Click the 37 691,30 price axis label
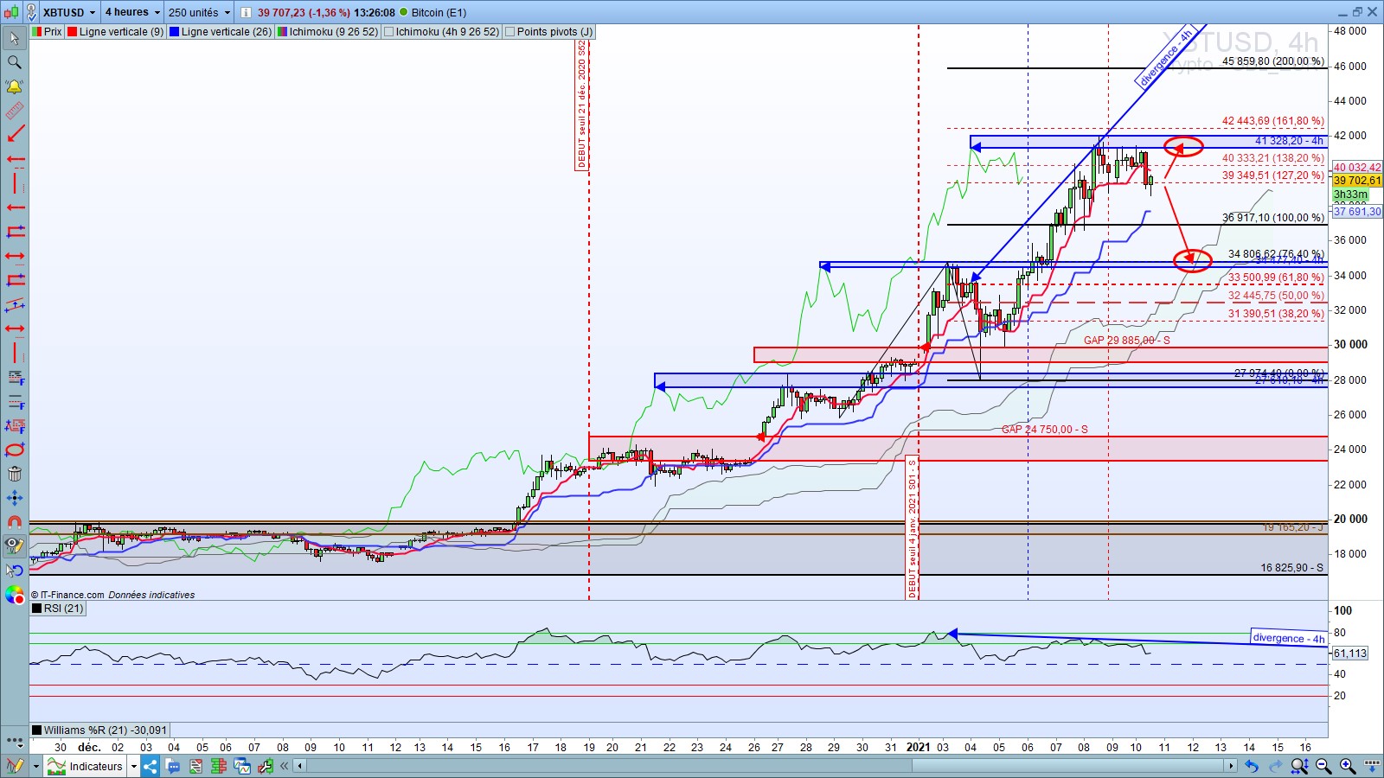The image size is (1384, 778). pos(1357,212)
